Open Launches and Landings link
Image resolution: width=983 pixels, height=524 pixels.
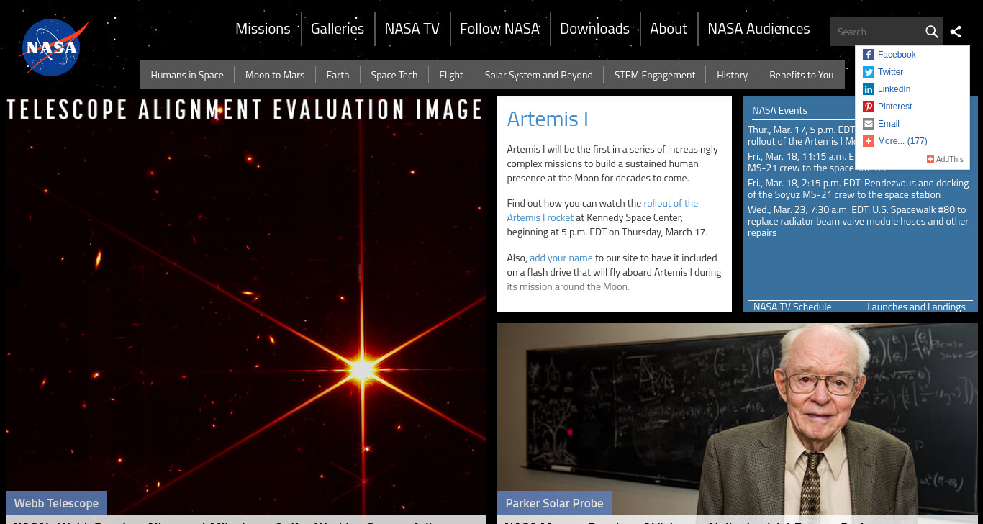(916, 307)
